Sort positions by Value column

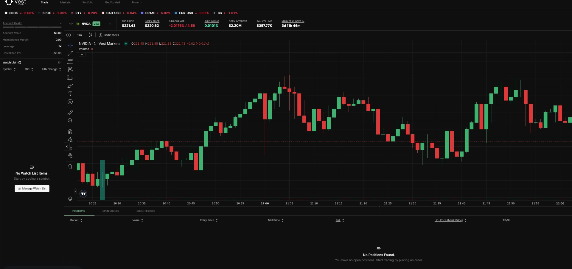tap(138, 220)
